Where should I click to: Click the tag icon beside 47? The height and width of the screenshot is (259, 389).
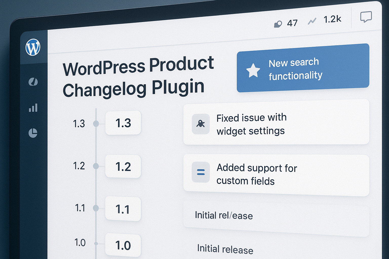click(278, 24)
